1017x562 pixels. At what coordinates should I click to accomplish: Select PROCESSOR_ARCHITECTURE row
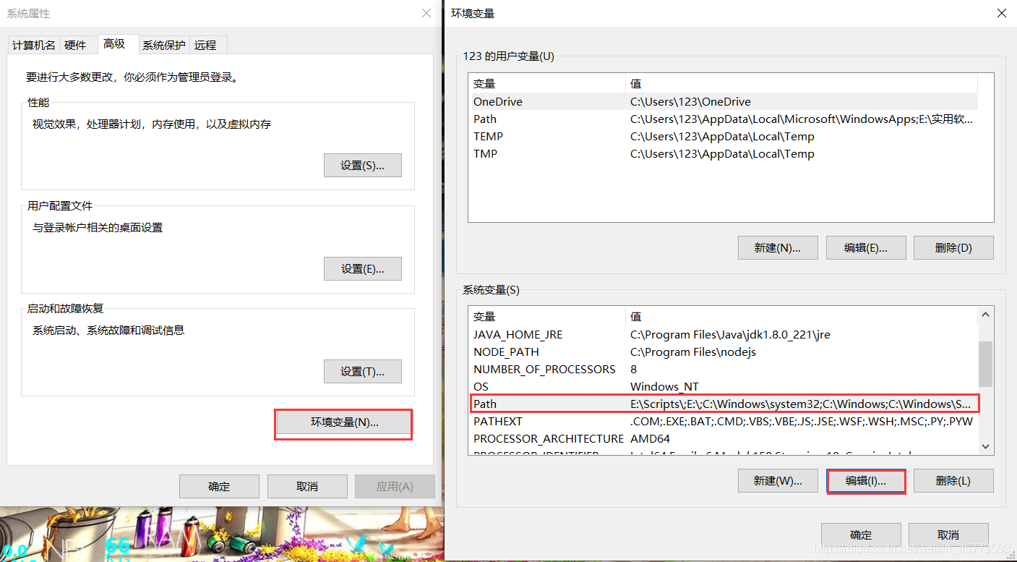[723, 439]
